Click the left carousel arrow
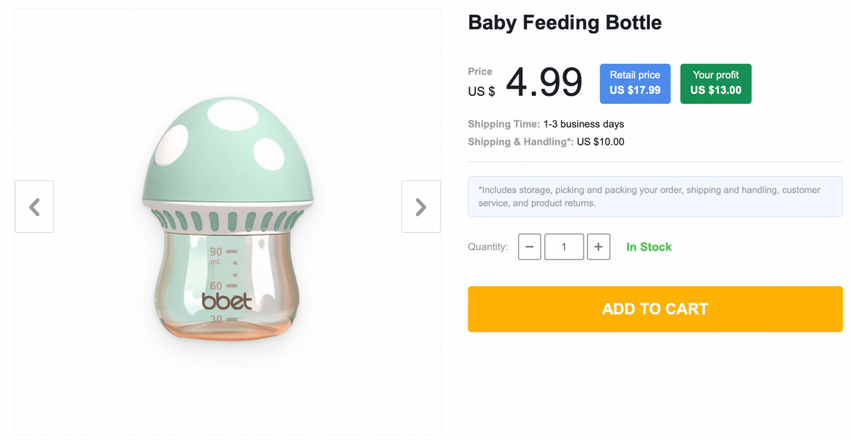This screenshot has width=853, height=441. point(34,206)
